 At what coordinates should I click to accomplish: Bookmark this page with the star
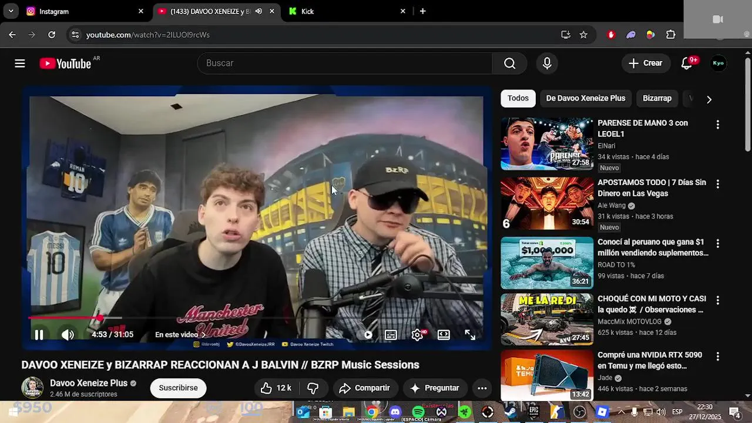point(583,35)
